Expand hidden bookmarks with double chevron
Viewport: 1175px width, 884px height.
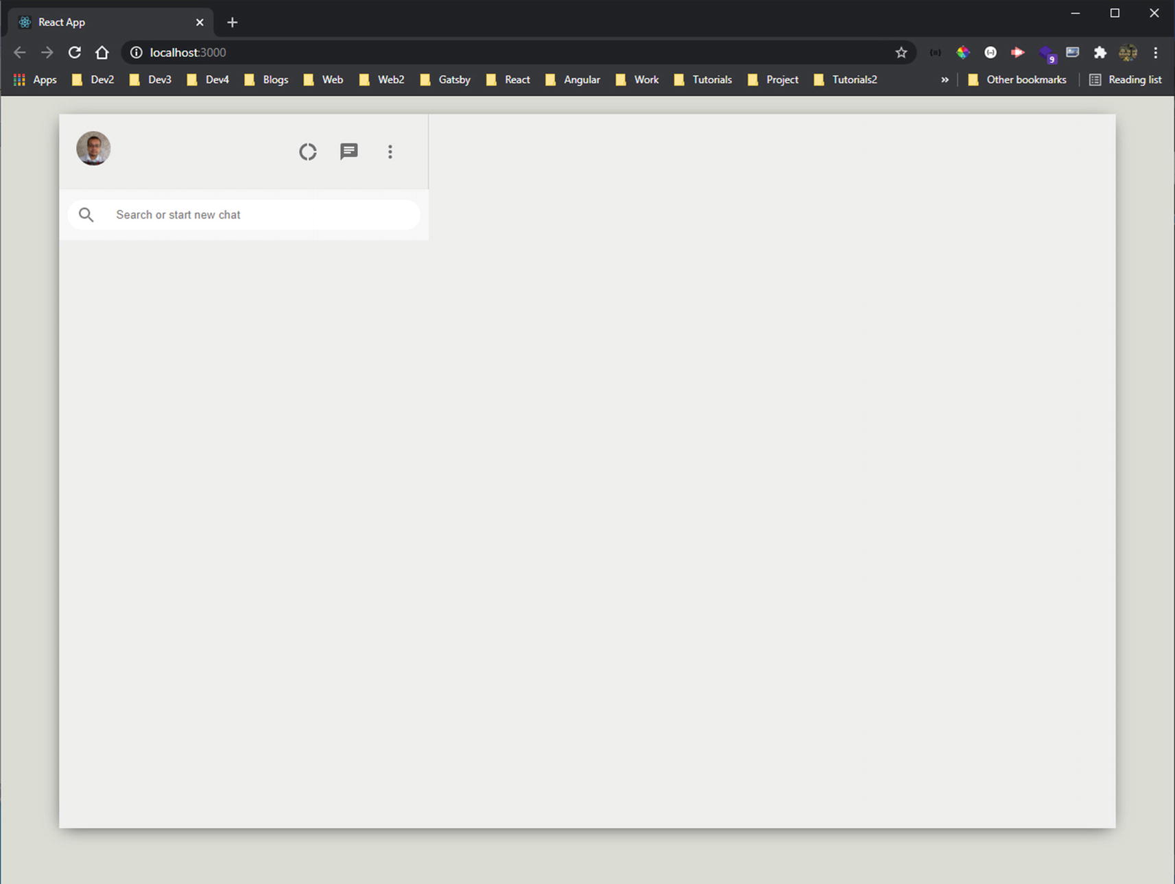945,80
